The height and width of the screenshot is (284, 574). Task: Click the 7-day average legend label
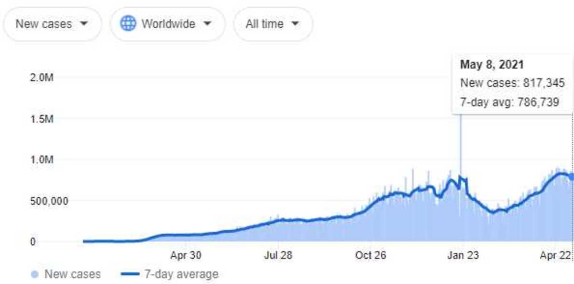click(x=181, y=274)
